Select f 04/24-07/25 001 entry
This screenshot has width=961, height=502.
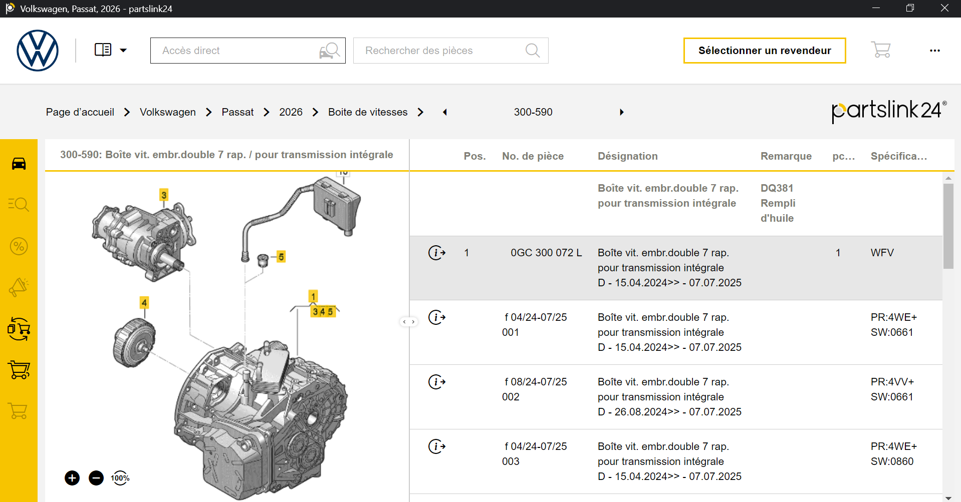point(535,325)
